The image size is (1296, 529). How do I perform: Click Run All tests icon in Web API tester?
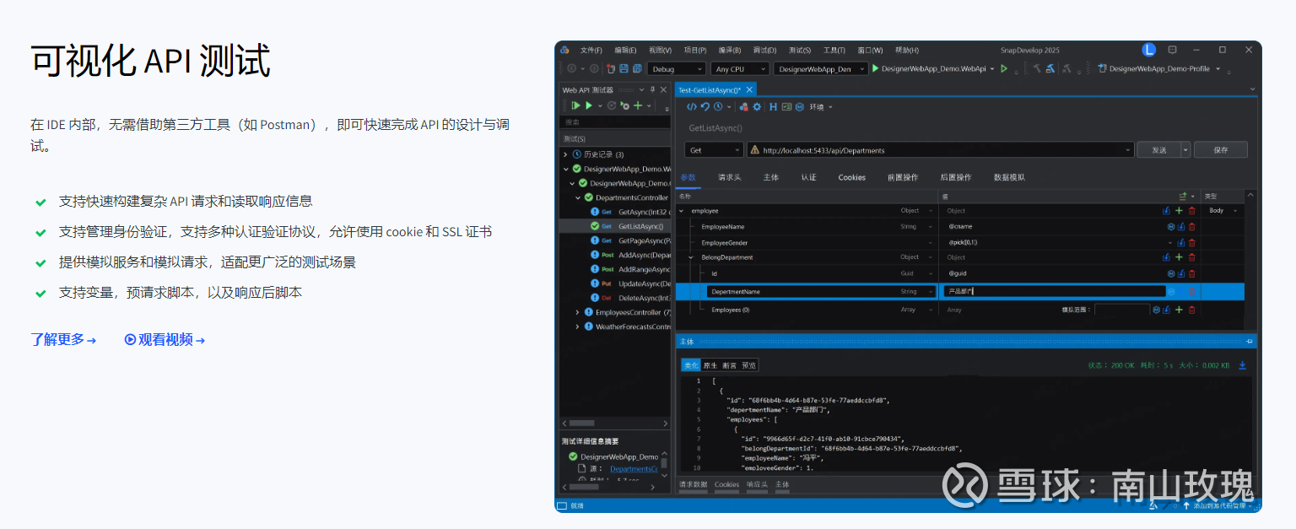coord(575,105)
